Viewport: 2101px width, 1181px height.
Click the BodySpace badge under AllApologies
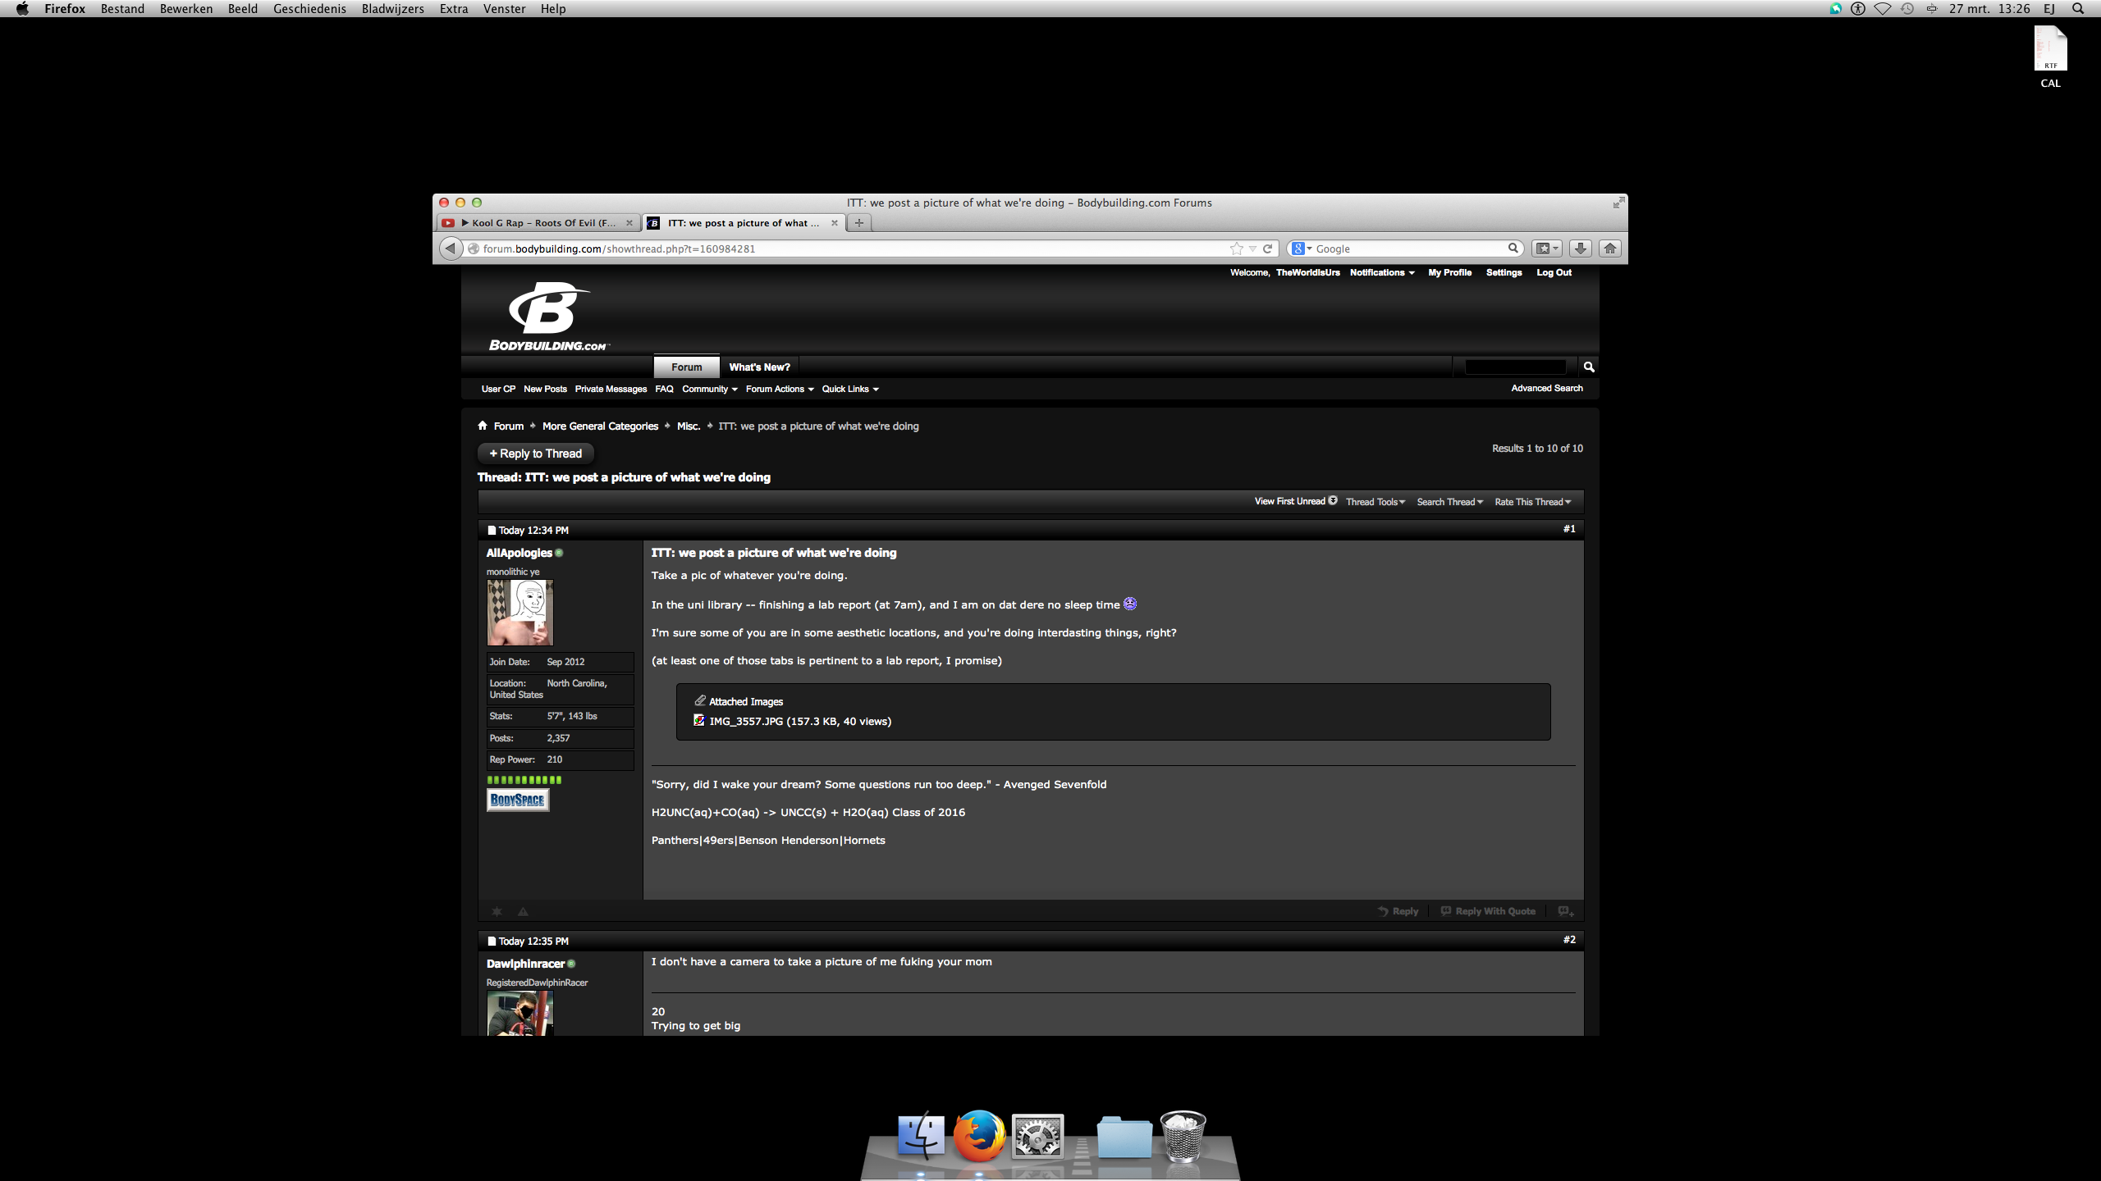pos(517,800)
